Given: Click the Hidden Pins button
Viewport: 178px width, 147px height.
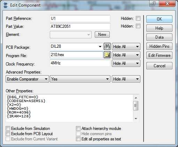Looking at the screenshot, I should 159,46.
